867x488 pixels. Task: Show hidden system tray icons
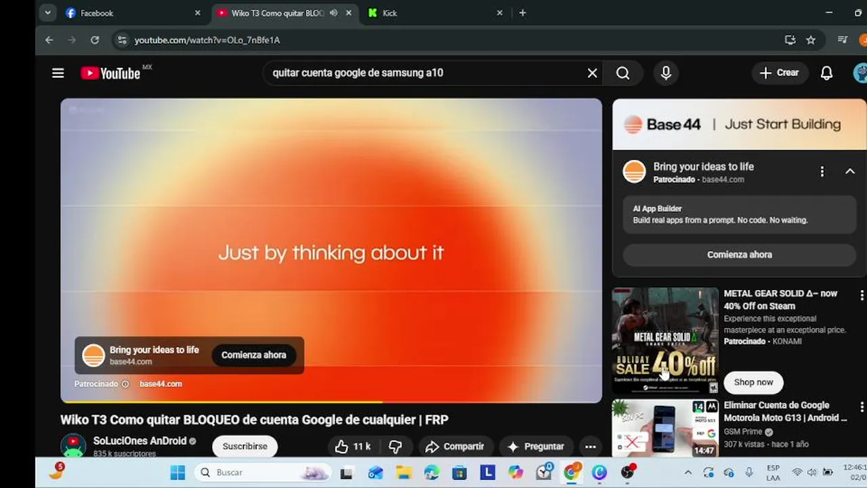[x=688, y=472]
